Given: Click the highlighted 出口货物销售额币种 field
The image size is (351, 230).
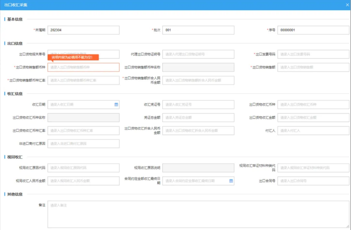Looking at the screenshot, I should coord(83,67).
